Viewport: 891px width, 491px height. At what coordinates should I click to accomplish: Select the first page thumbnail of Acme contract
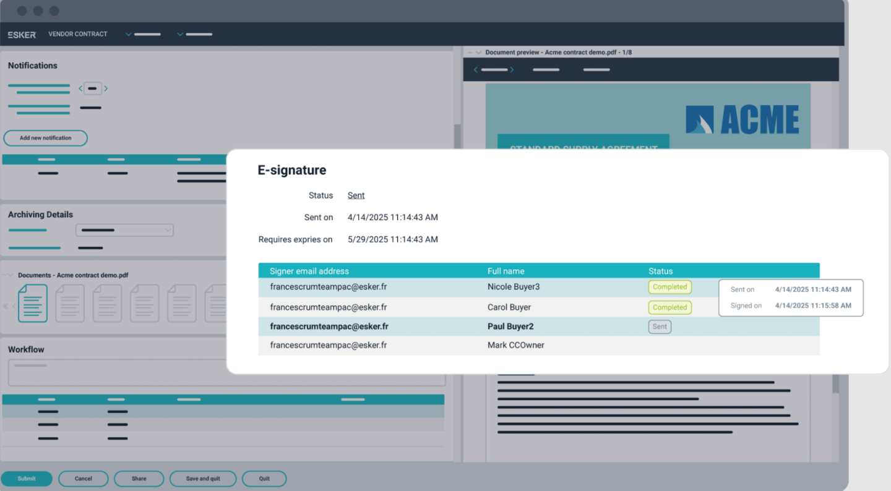click(32, 303)
